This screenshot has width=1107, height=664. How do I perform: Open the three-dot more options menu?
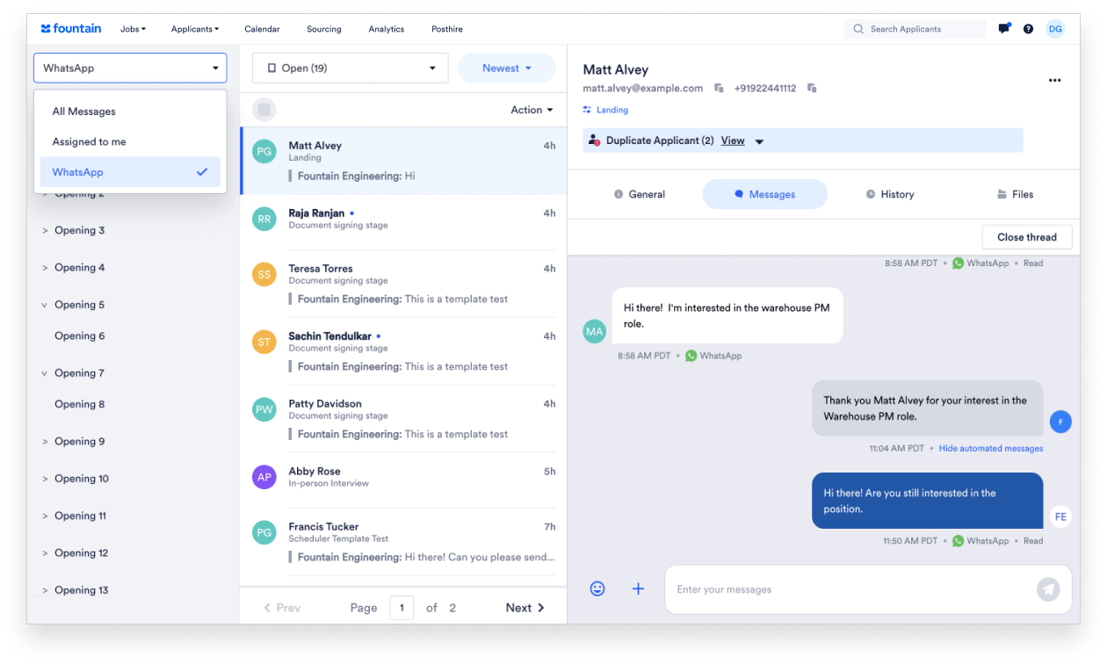pos(1055,81)
